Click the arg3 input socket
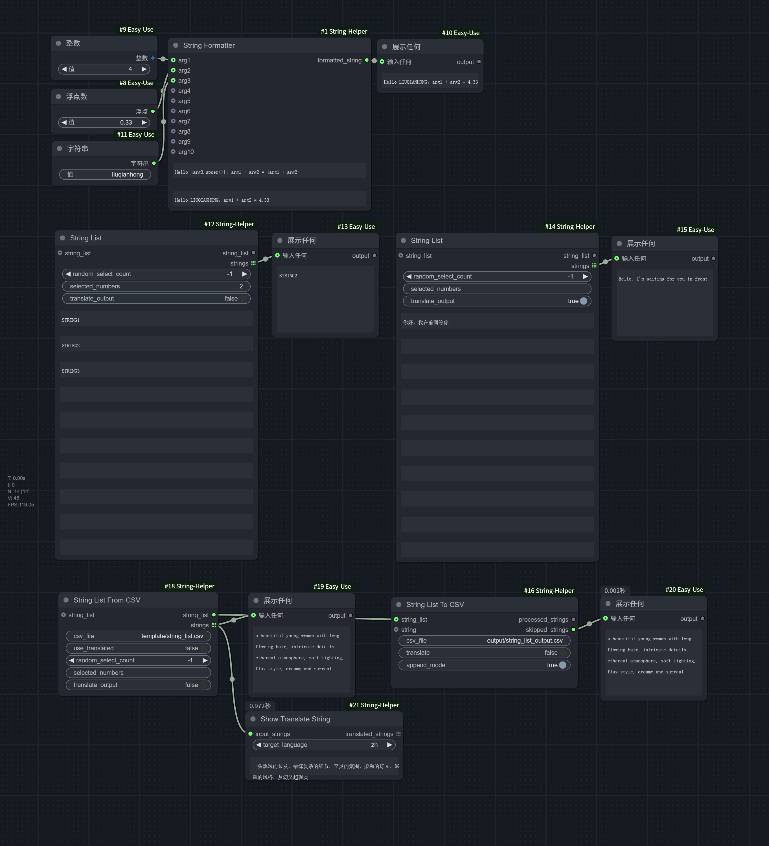 click(x=173, y=81)
